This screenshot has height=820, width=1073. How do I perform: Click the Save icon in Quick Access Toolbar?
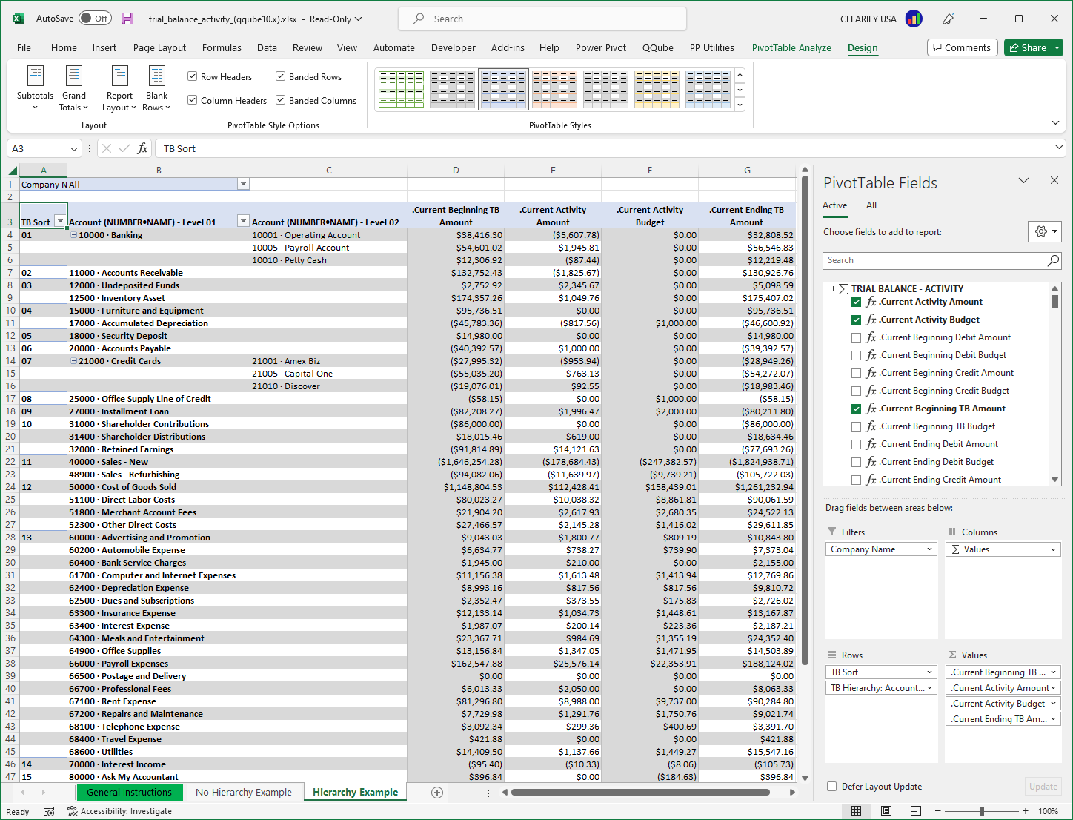127,19
